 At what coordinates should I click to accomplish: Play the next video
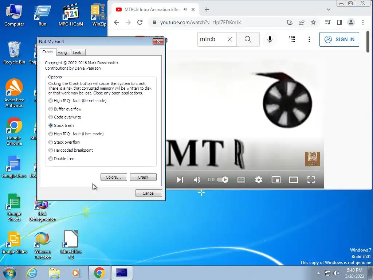coord(180,180)
